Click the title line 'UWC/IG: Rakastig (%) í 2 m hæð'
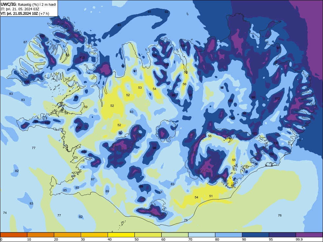323x242 pixels. pyautogui.click(x=28, y=4)
